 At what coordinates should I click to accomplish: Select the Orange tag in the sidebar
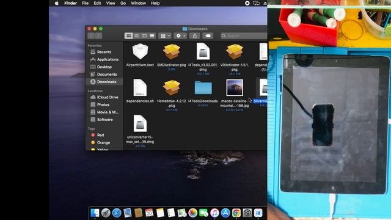pos(104,142)
